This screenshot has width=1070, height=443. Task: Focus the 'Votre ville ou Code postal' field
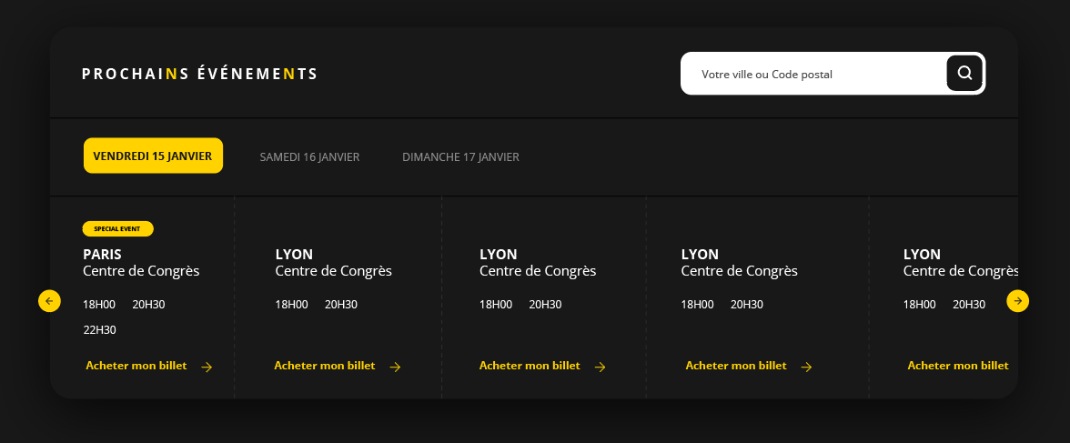pyautogui.click(x=810, y=74)
